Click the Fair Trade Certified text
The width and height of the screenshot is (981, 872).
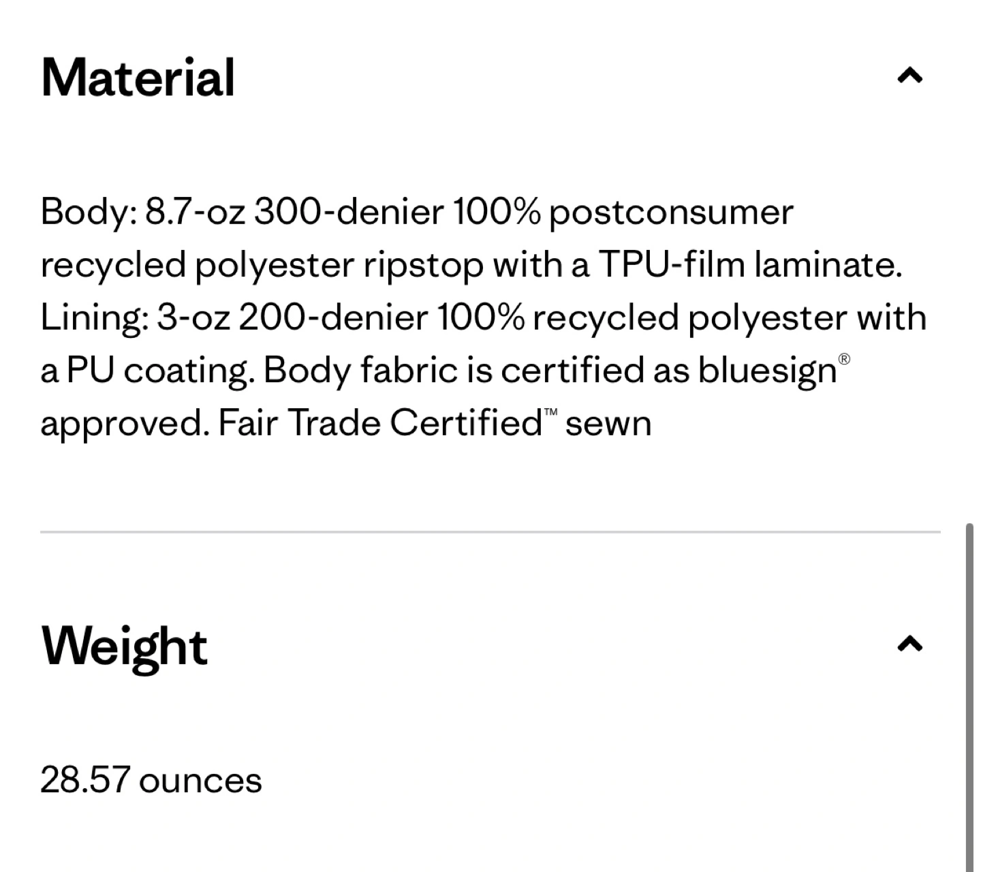[380, 423]
